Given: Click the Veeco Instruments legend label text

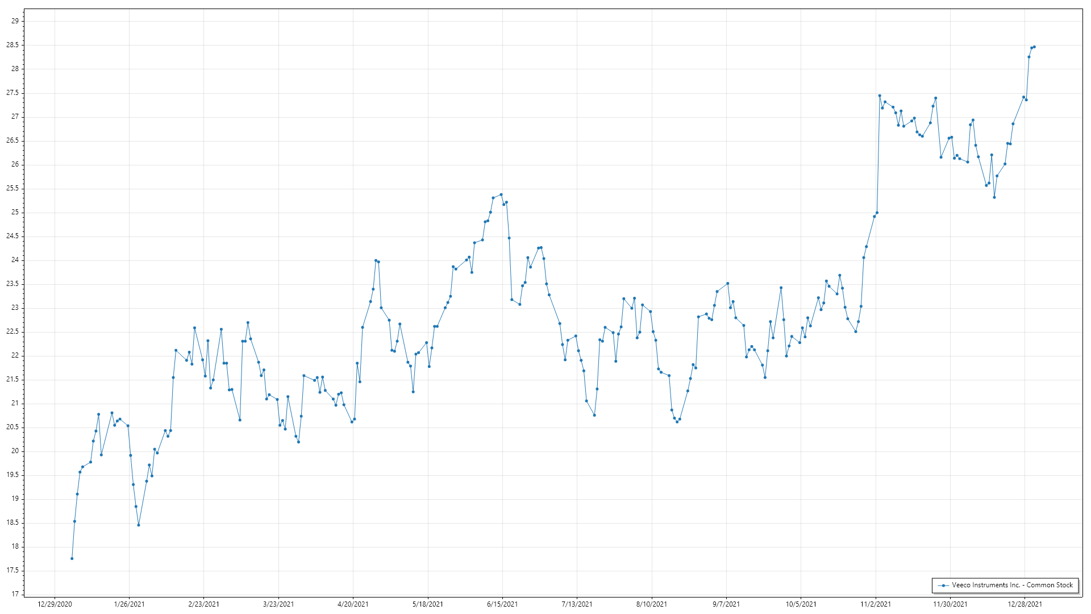Looking at the screenshot, I should coord(1012,585).
